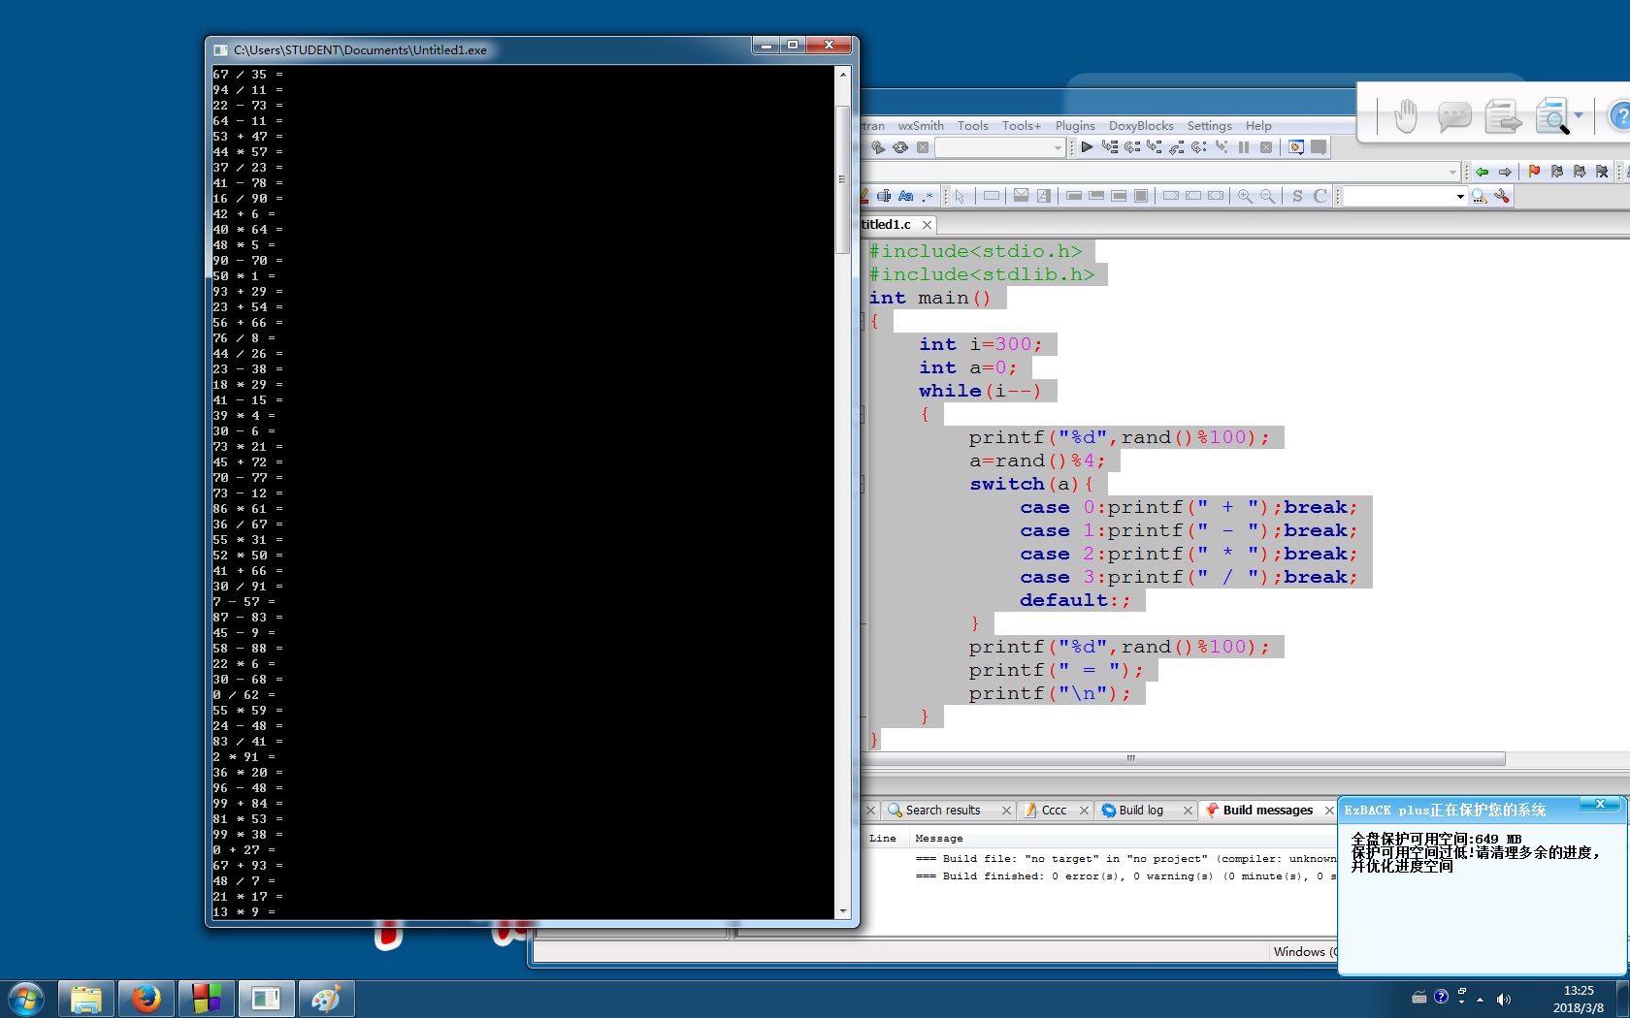
Task: Click the Zoom out magnifier icon
Action: point(1267,196)
